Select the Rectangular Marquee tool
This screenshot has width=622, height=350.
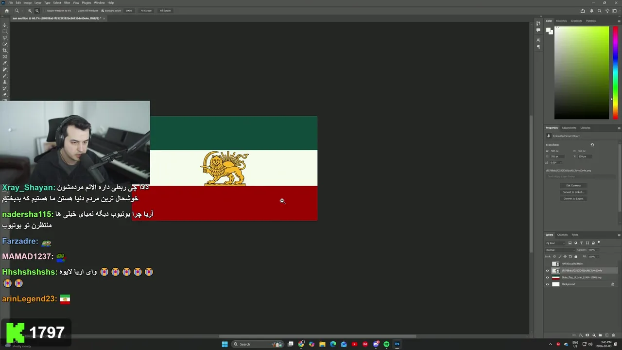5,31
